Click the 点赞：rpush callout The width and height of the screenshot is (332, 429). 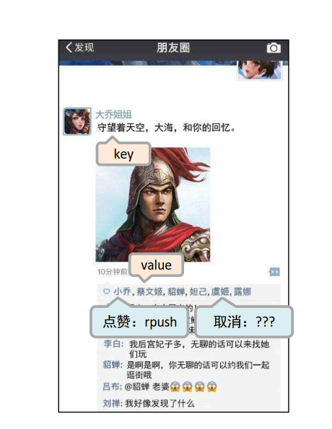tap(139, 322)
